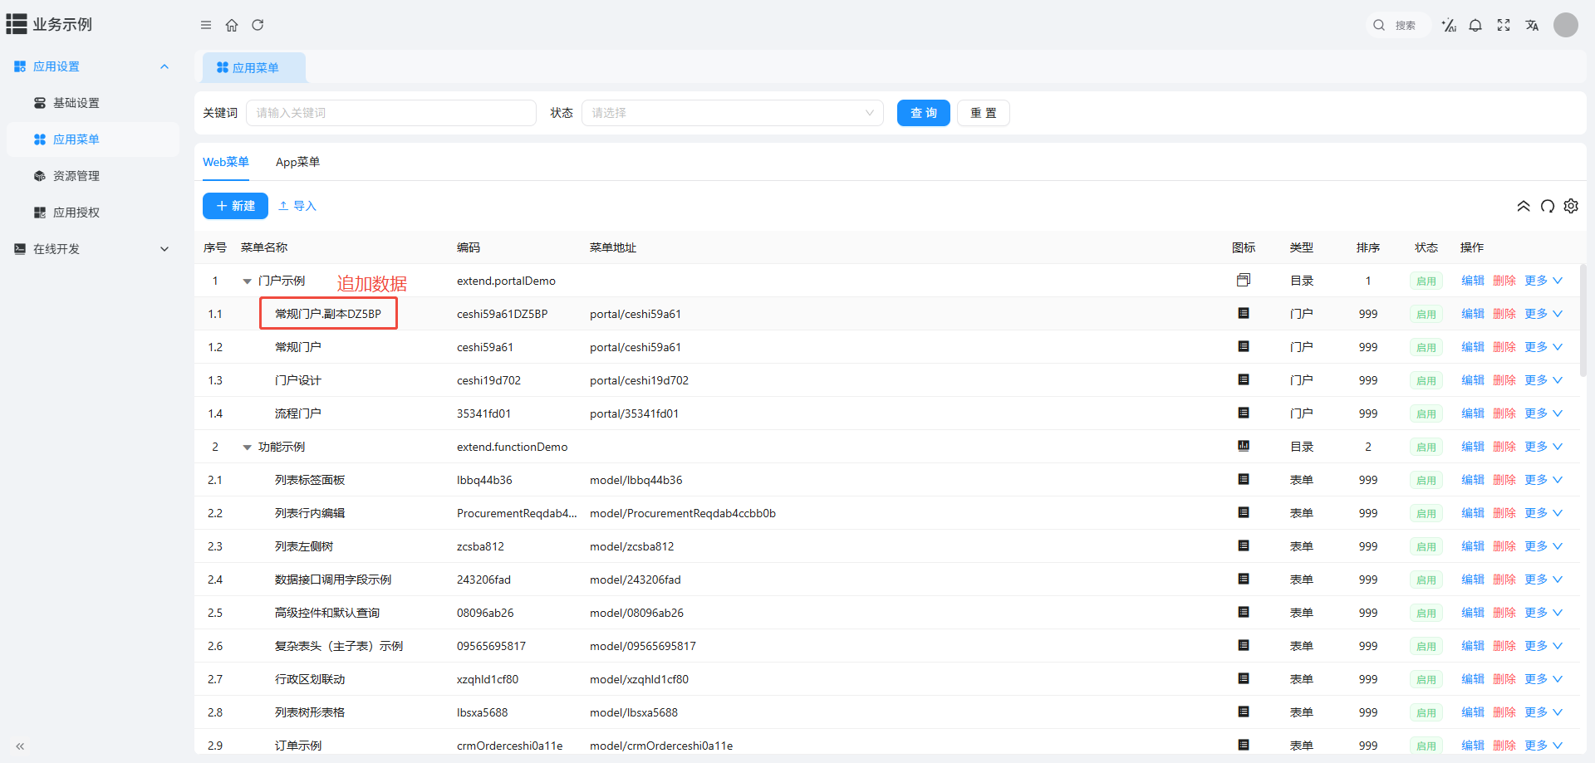
Task: Click the 新建 button
Action: [x=235, y=206]
